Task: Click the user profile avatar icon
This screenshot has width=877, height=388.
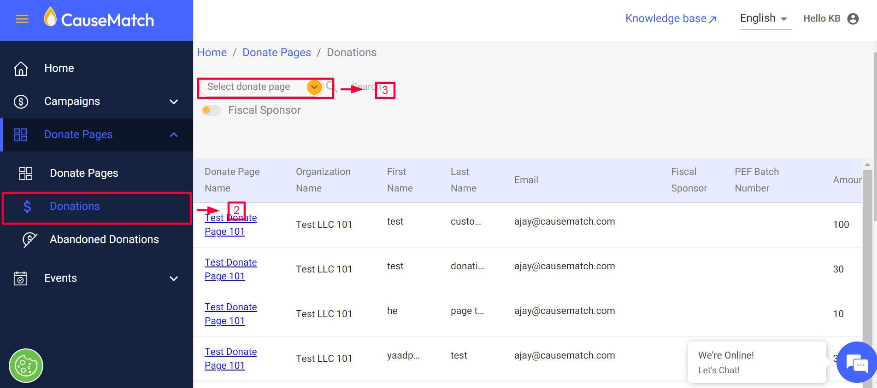Action: (853, 18)
